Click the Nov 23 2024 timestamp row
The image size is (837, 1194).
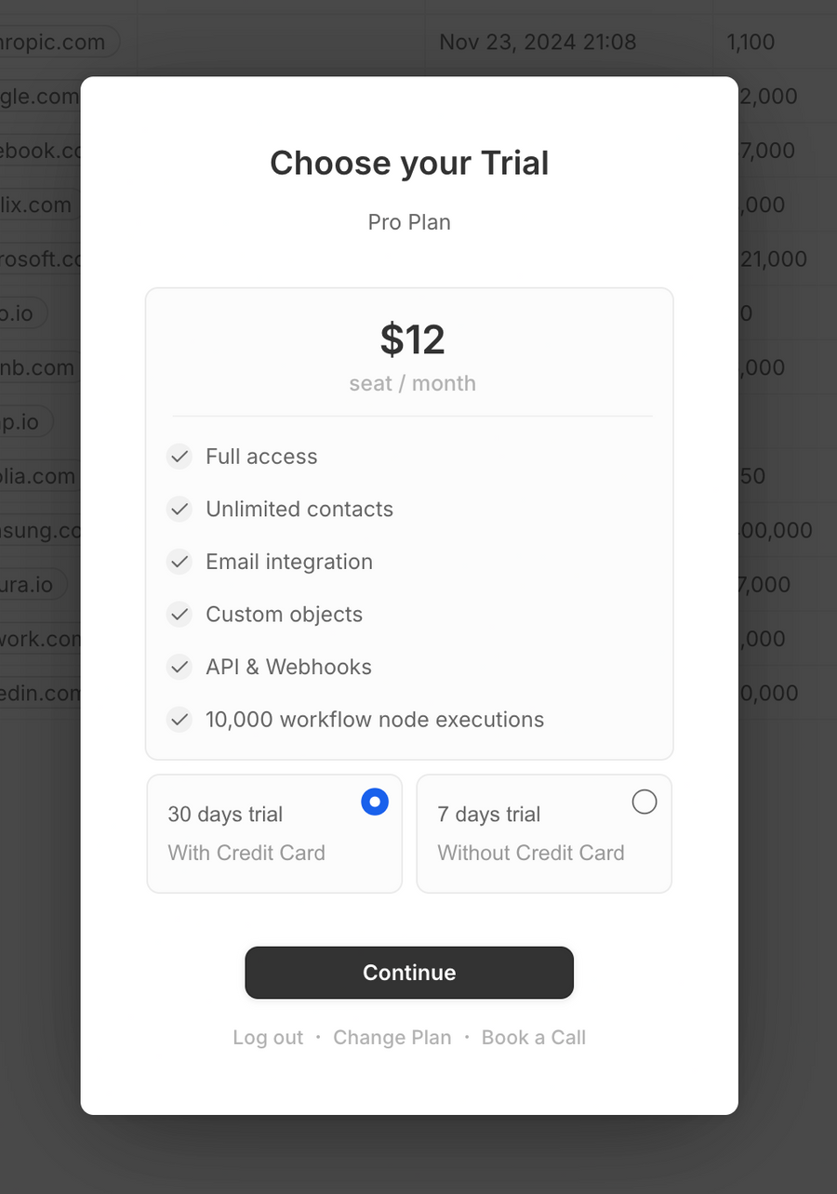coord(538,42)
